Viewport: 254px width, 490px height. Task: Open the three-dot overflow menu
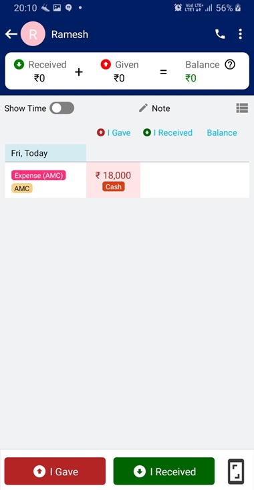[x=240, y=34]
